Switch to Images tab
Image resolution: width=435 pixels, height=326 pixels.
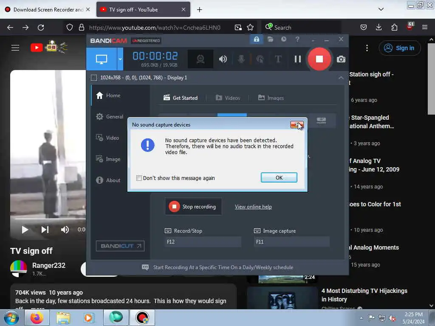[271, 98]
